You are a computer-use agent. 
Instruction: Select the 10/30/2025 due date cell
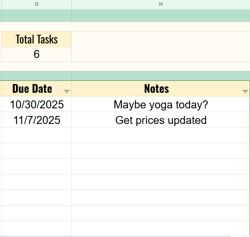[37, 104]
